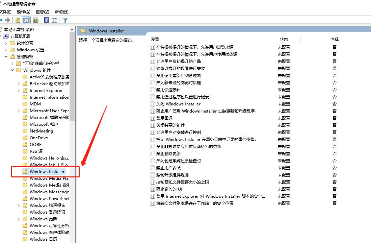This screenshot has height=243, width=371.
Task: Click the folder icon next to Windows 日历
Action: pyautogui.click(x=25, y=239)
